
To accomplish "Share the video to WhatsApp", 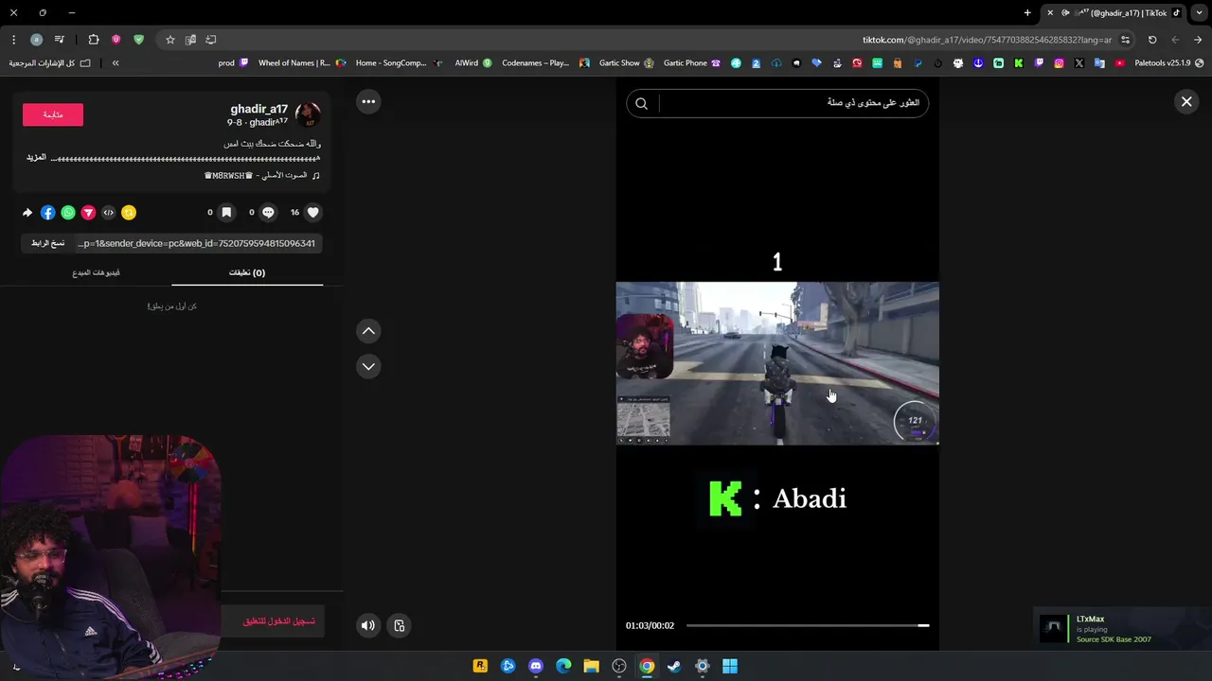I will pos(68,213).
